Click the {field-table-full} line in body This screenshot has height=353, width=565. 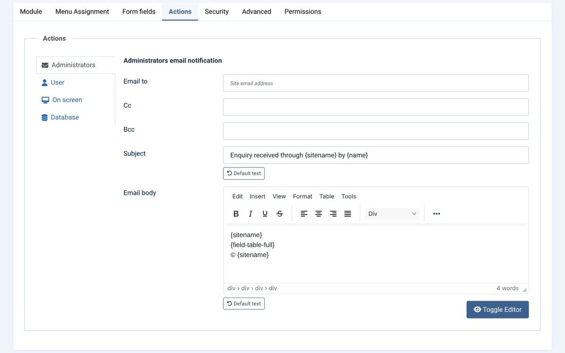(252, 245)
